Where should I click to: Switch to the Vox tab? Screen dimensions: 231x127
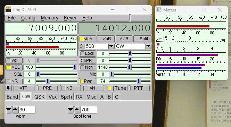pyautogui.click(x=52, y=97)
